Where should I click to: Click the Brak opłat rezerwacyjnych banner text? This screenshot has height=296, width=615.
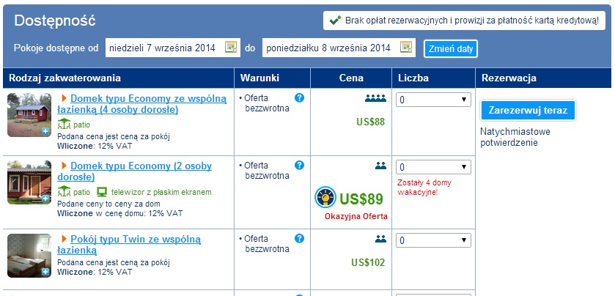click(472, 21)
